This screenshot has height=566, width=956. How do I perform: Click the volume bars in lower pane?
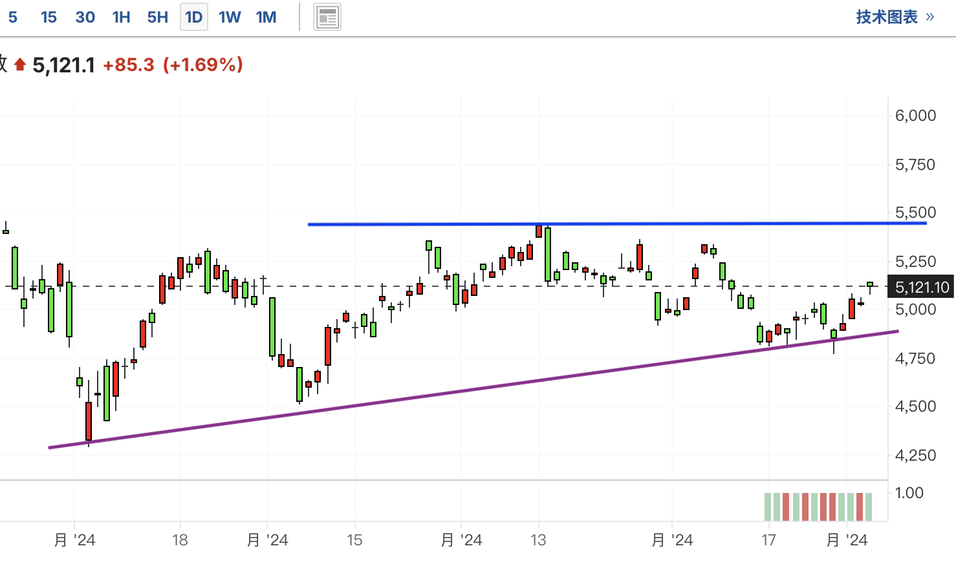tap(818, 507)
